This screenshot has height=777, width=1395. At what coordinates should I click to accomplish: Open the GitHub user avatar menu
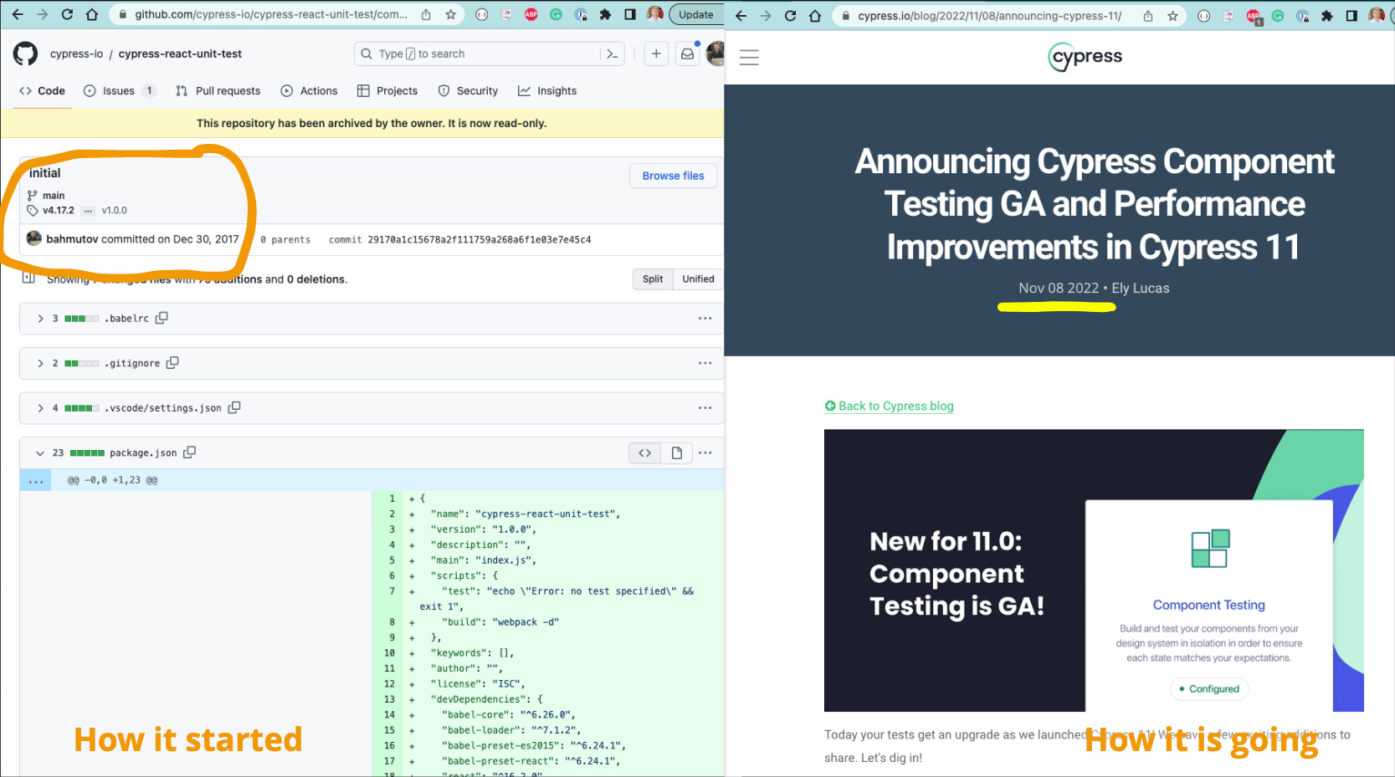(715, 54)
